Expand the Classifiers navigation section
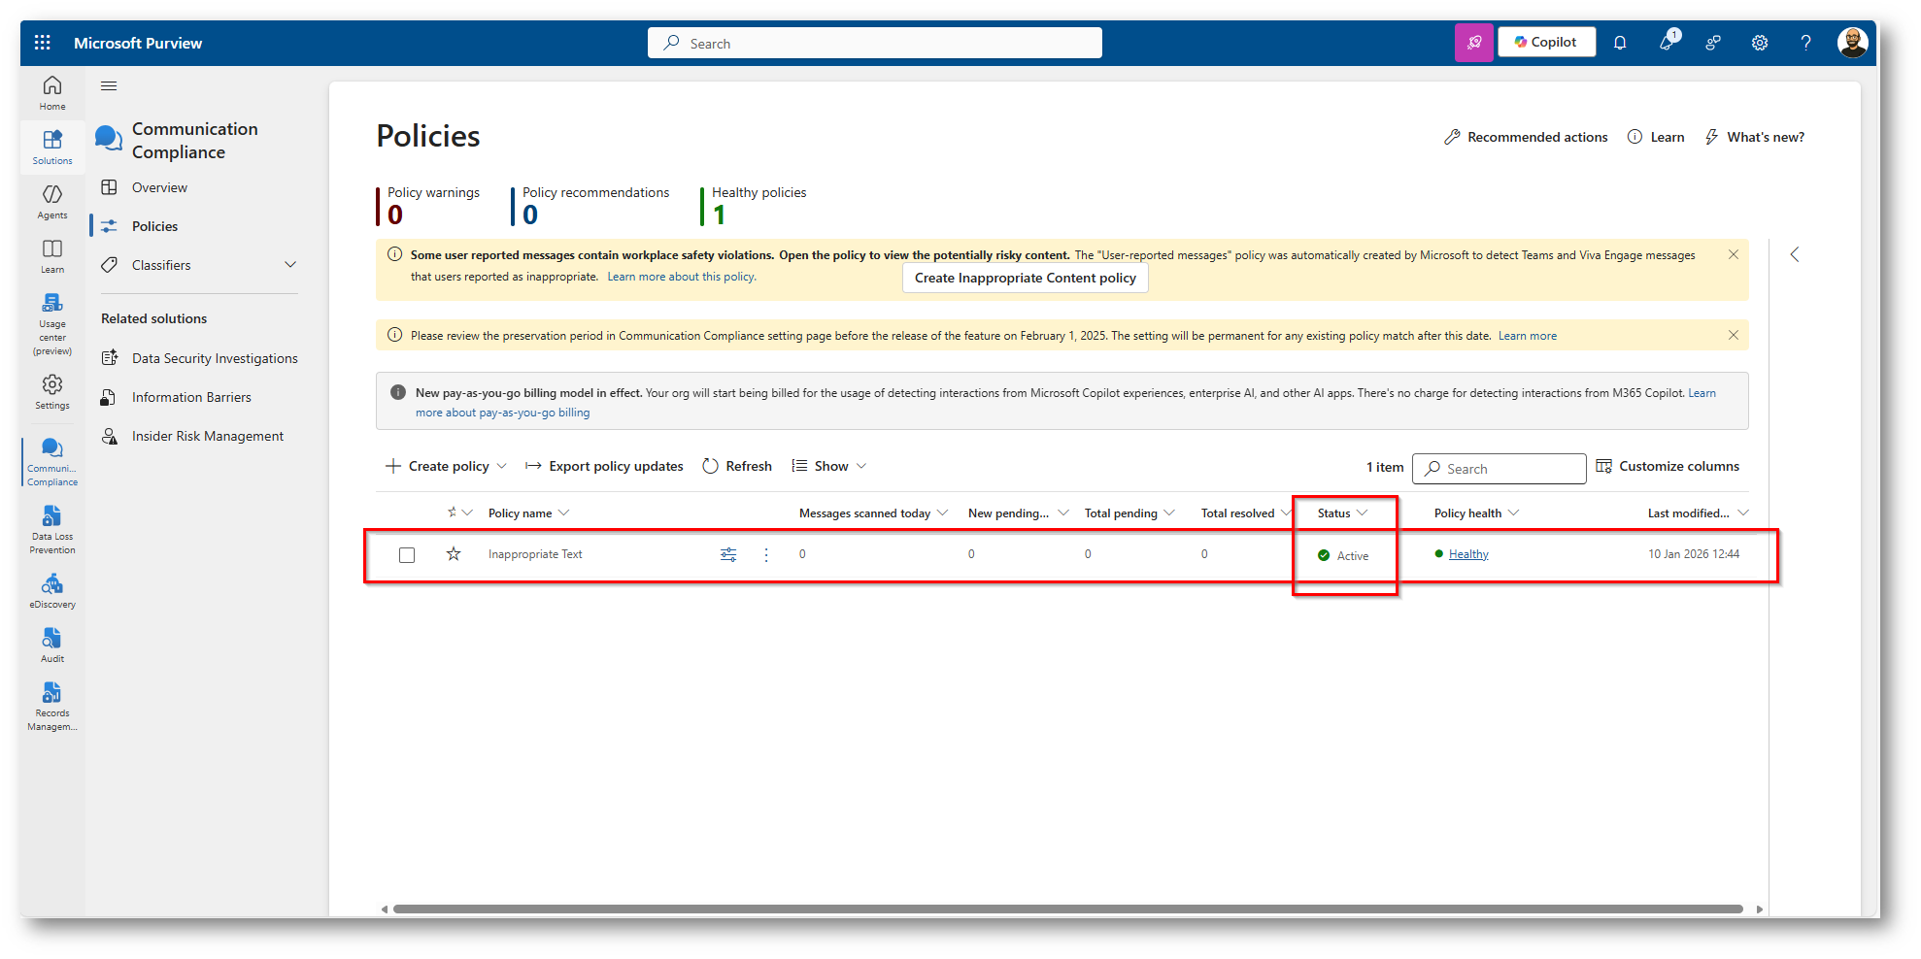The image size is (1921, 959). point(289,265)
